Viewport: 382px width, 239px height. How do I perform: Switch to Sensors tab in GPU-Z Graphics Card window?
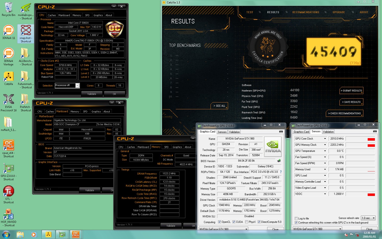pyautogui.click(x=222, y=132)
